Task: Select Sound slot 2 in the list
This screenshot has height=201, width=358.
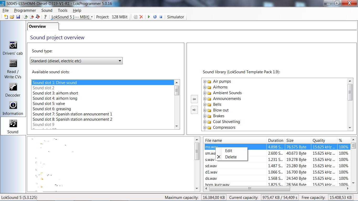Action: (x=103, y=88)
